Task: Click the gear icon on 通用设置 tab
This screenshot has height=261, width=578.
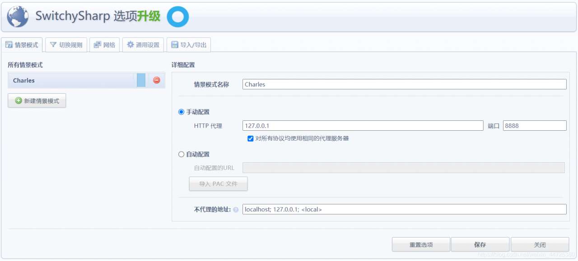Action: pos(131,45)
